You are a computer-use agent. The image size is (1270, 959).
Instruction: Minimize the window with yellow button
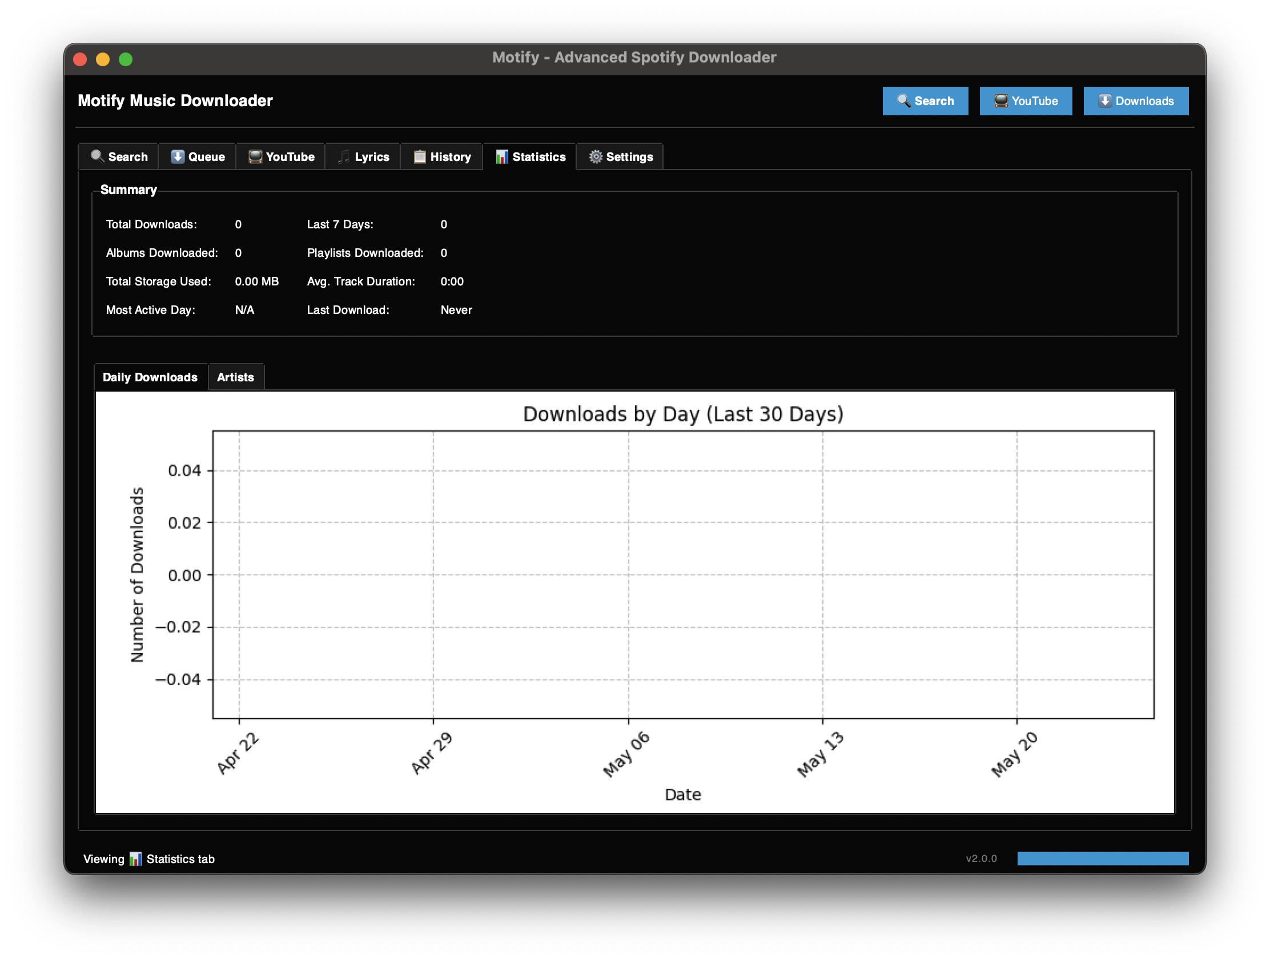[103, 59]
